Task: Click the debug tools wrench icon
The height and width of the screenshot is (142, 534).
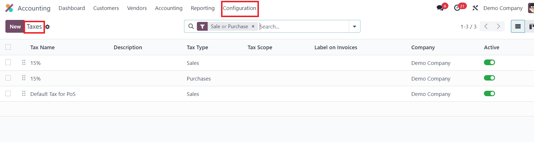Action: [x=475, y=8]
